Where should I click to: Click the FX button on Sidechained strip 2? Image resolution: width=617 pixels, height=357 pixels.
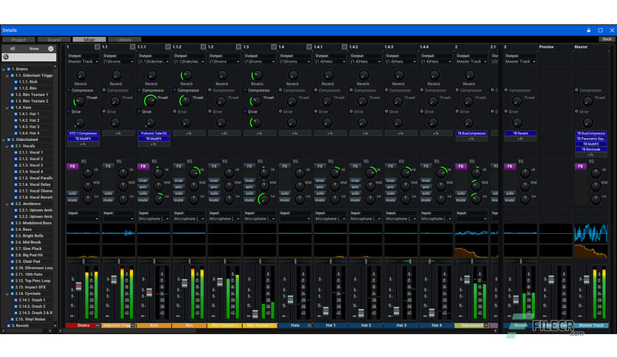click(x=461, y=166)
